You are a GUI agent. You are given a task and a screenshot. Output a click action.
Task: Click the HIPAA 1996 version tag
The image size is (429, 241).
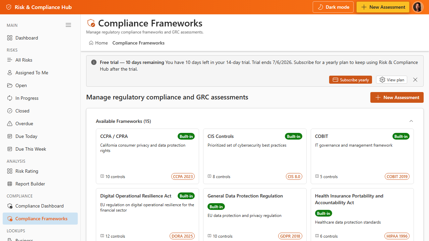(x=397, y=236)
